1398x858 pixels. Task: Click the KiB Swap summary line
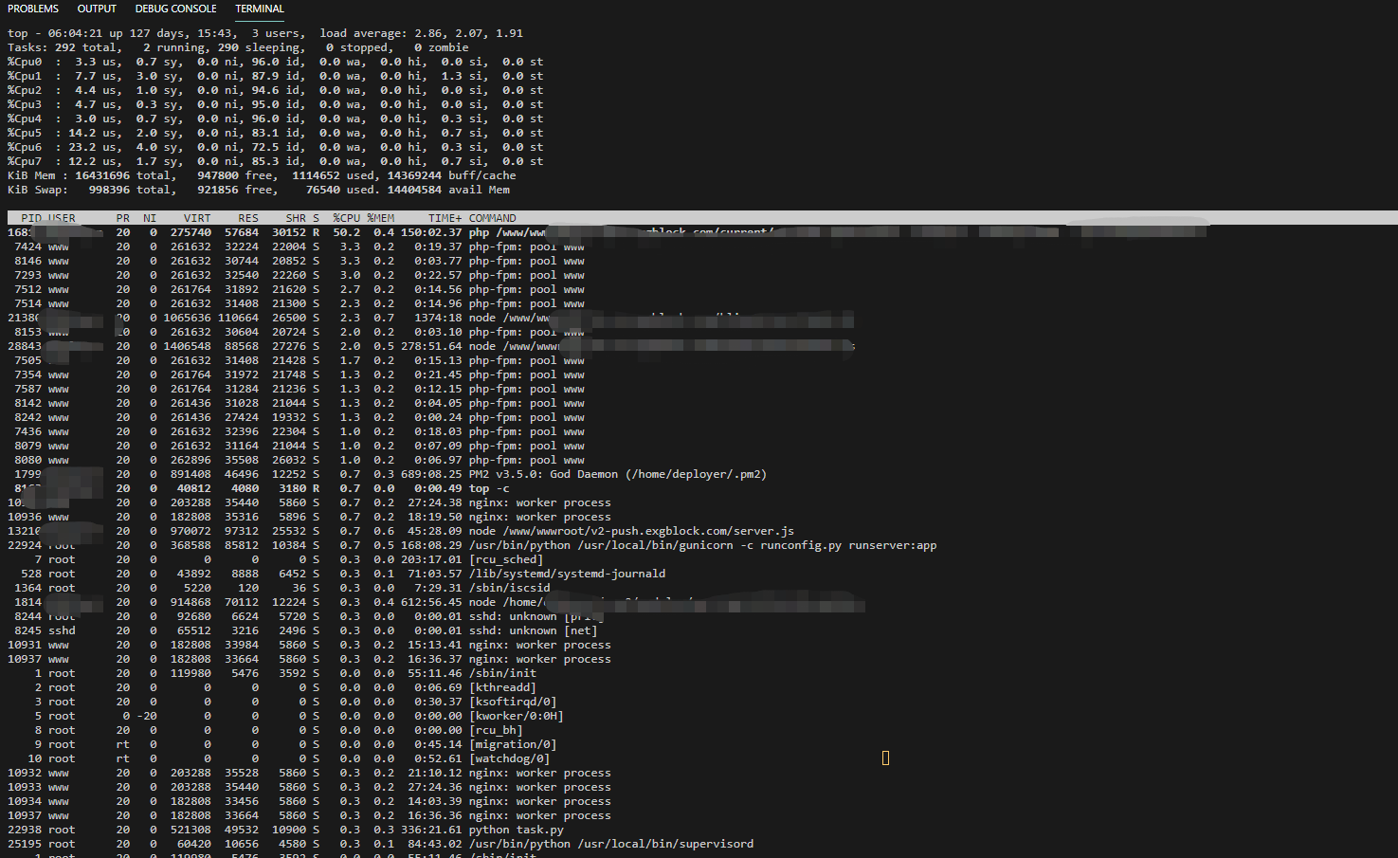click(x=259, y=190)
